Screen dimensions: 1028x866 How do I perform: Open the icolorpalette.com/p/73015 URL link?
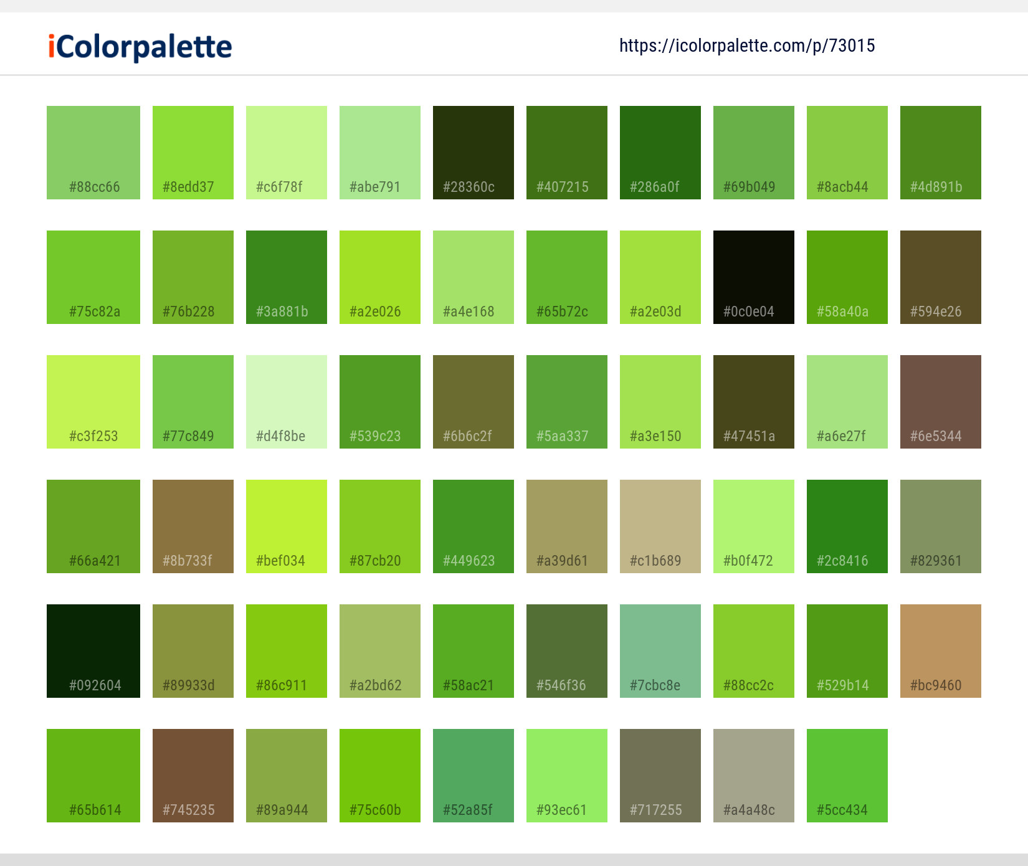pyautogui.click(x=747, y=45)
